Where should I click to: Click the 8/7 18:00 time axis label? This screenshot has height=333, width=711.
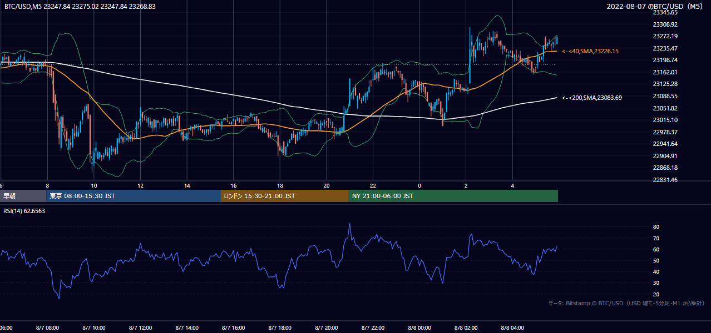280,328
